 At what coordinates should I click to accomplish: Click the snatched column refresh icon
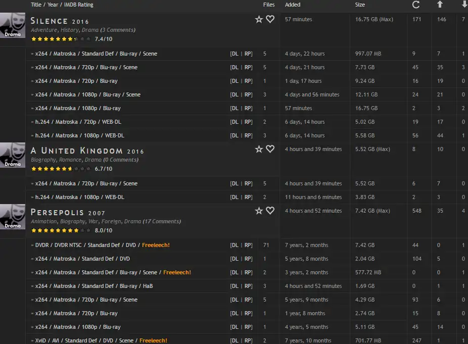pyautogui.click(x=416, y=5)
